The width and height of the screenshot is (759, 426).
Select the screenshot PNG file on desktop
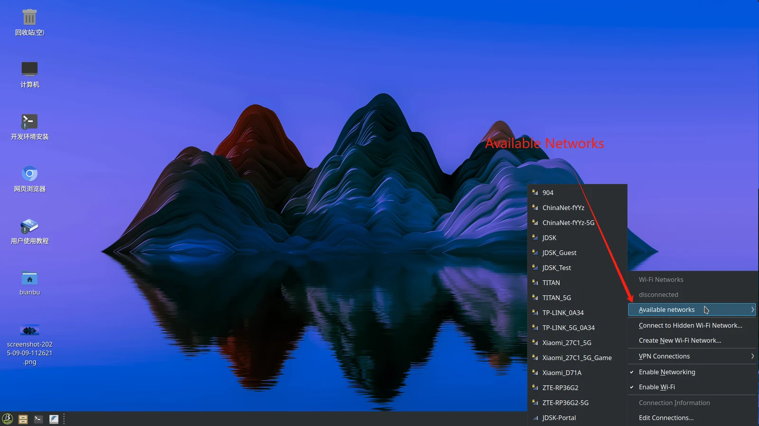click(x=29, y=345)
